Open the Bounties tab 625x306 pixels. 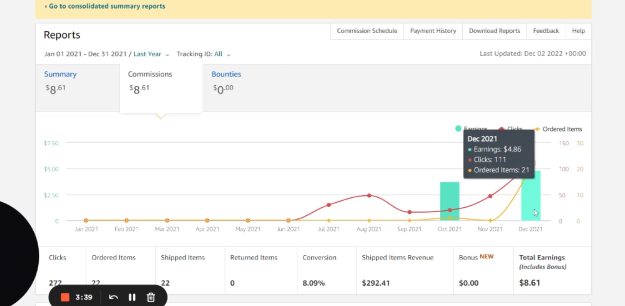[x=226, y=74]
